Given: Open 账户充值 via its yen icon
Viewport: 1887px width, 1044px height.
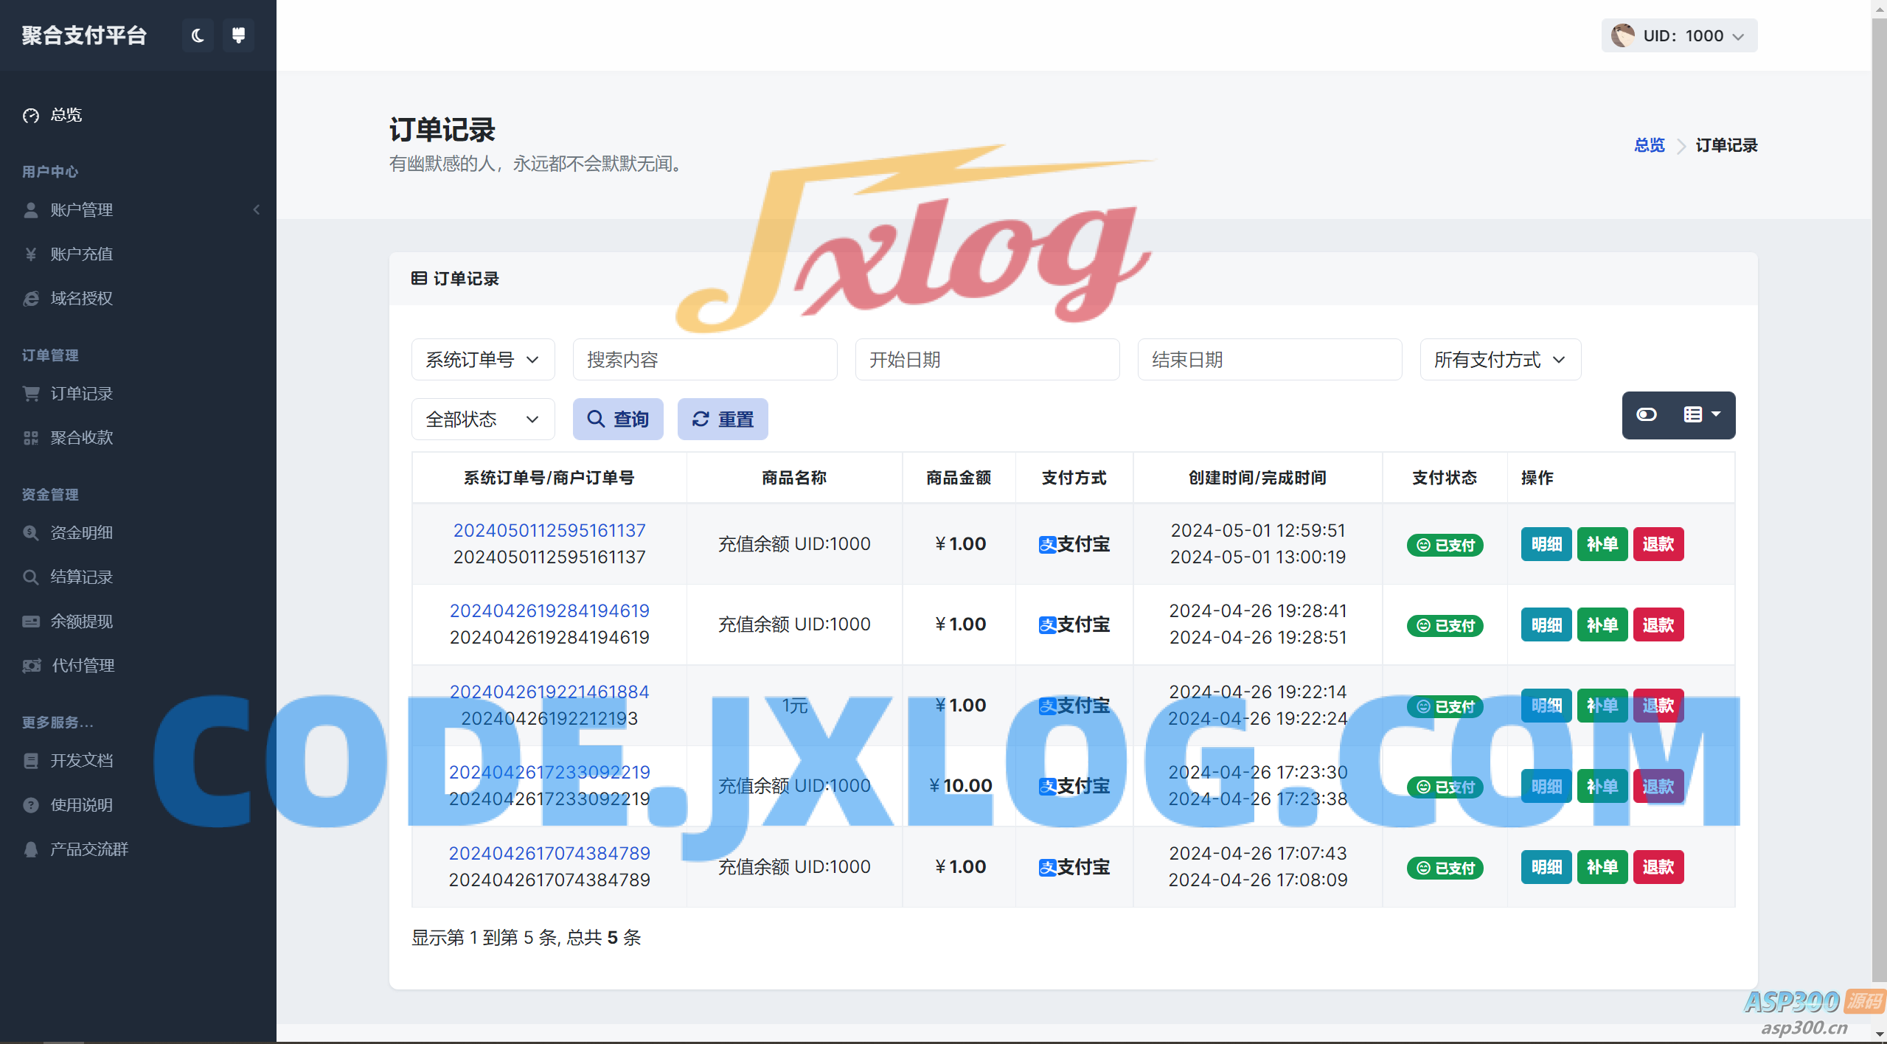Looking at the screenshot, I should point(31,254).
